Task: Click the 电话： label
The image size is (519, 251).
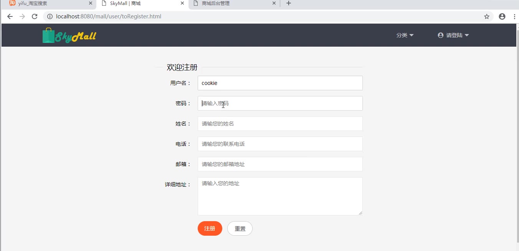Action: (x=183, y=144)
